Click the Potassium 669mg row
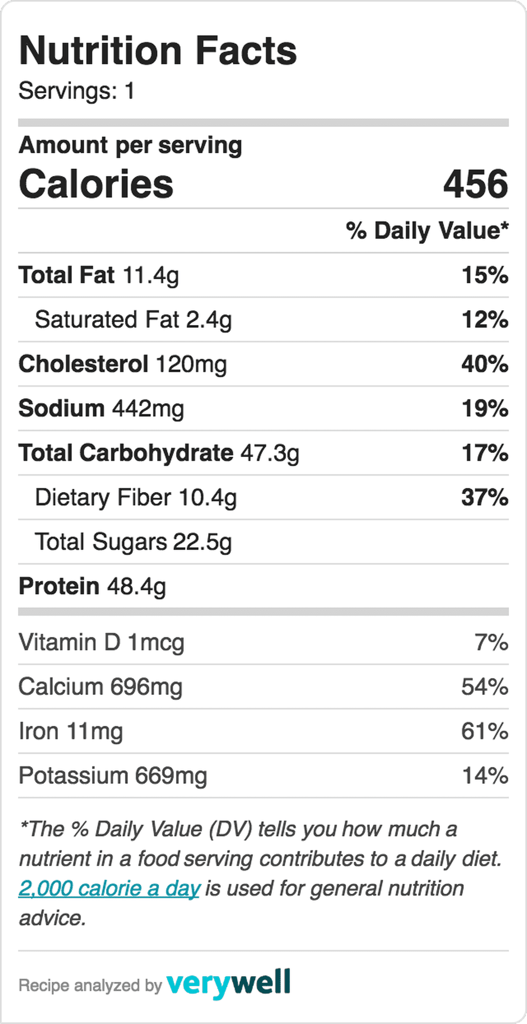 pyautogui.click(x=263, y=776)
